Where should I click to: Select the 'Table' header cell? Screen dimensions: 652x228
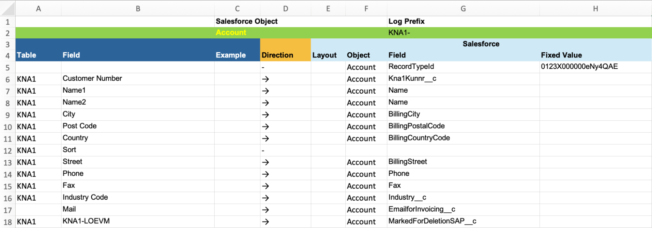tap(38, 55)
